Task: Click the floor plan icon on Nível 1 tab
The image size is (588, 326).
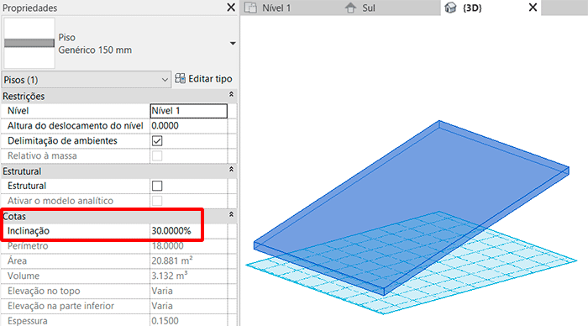Action: (250, 8)
